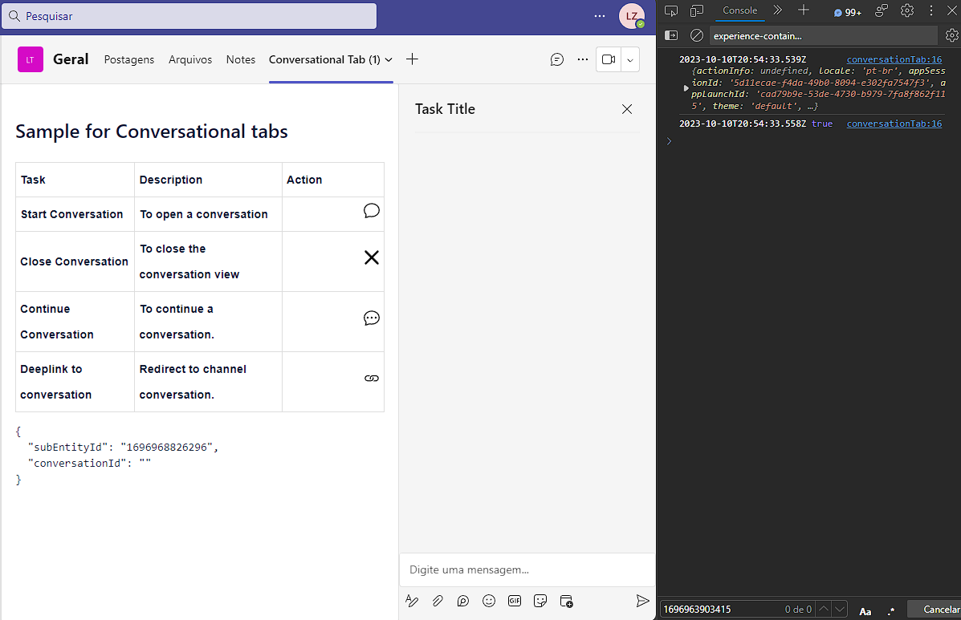Image resolution: width=961 pixels, height=620 pixels.
Task: Open more DevTools panels with the chevron
Action: coord(776,10)
